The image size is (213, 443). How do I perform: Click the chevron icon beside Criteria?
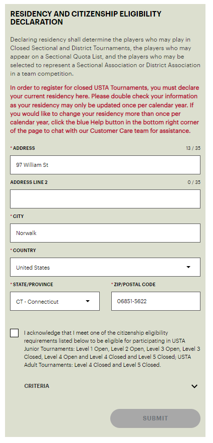(x=194, y=386)
